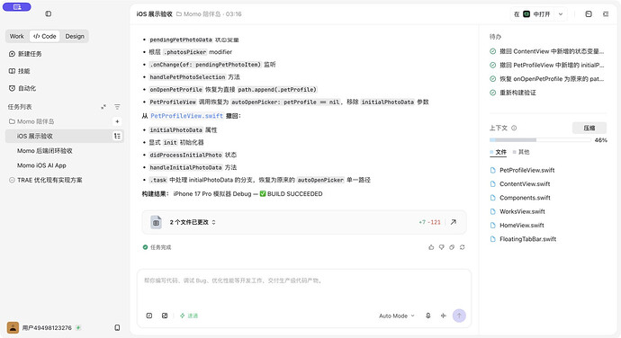The height and width of the screenshot is (338, 621).
Task: Click the first attachment icon in input box
Action: (149, 316)
